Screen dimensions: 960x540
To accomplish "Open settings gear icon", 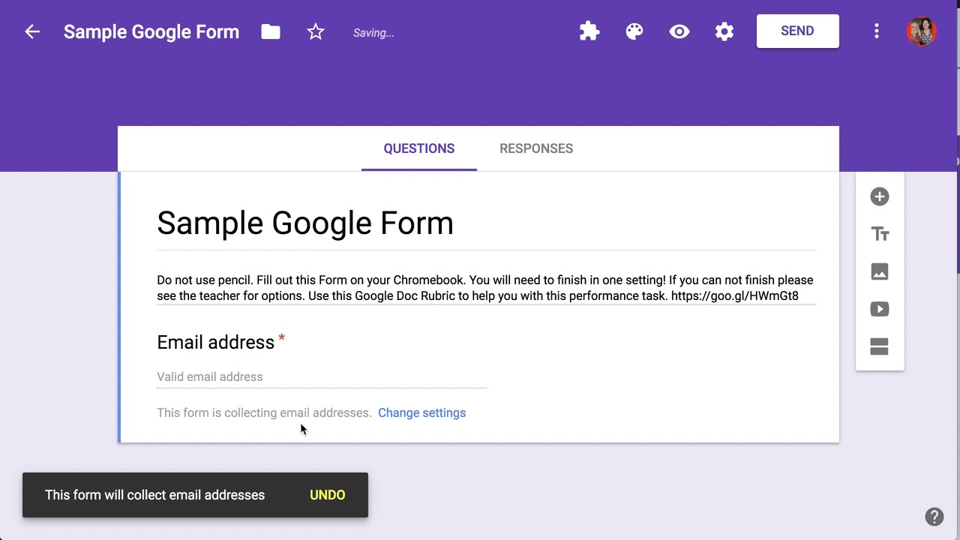I will click(724, 31).
